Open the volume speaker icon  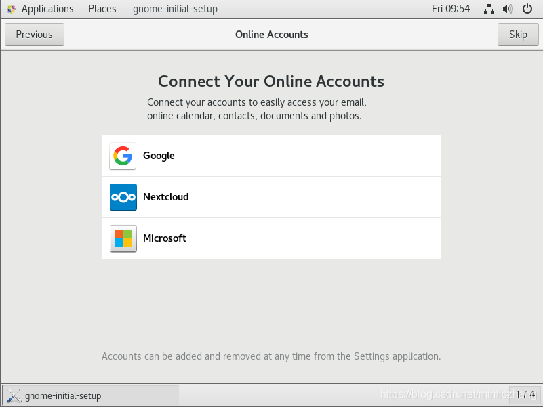(508, 9)
